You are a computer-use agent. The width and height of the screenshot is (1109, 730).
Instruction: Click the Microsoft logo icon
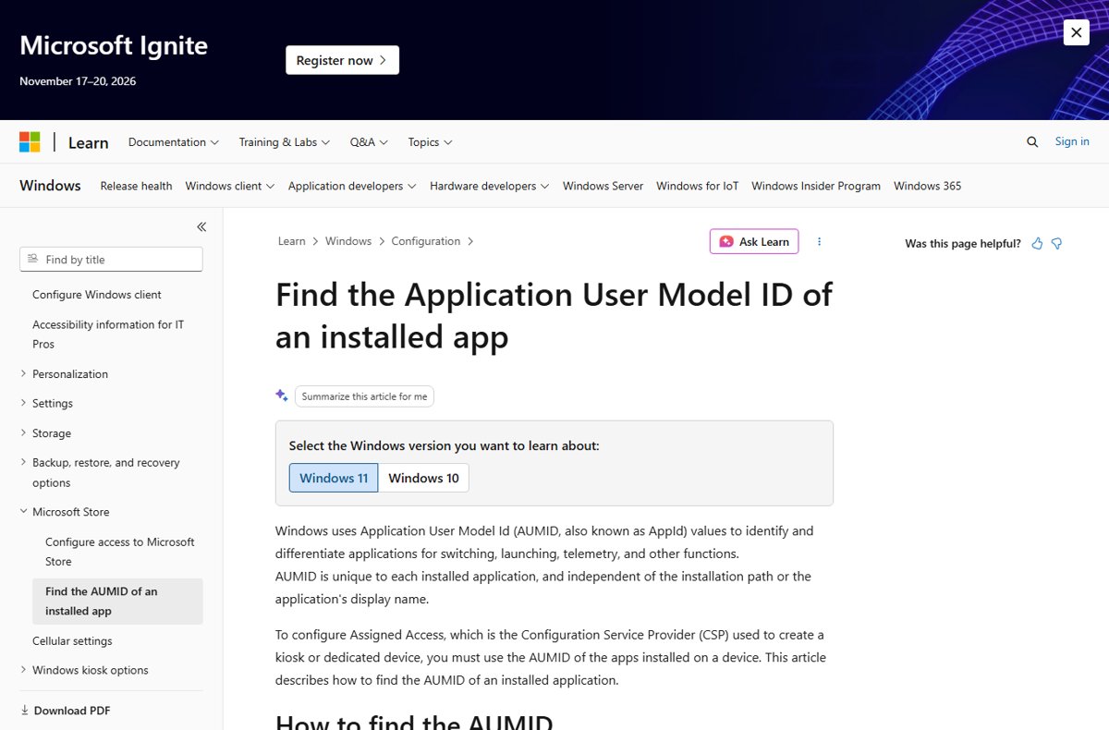pos(30,142)
